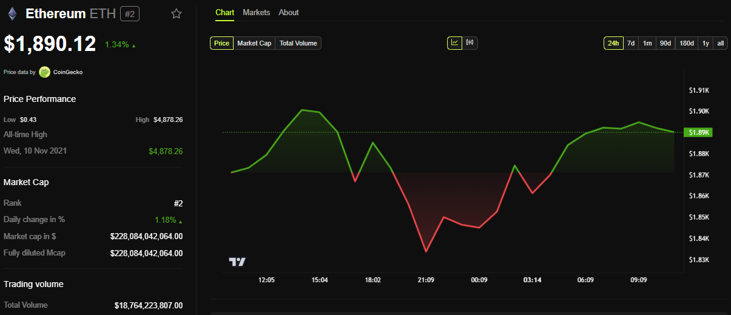This screenshot has height=315, width=731.
Task: Add Ethereum to favorites with star icon
Action: 177,13
